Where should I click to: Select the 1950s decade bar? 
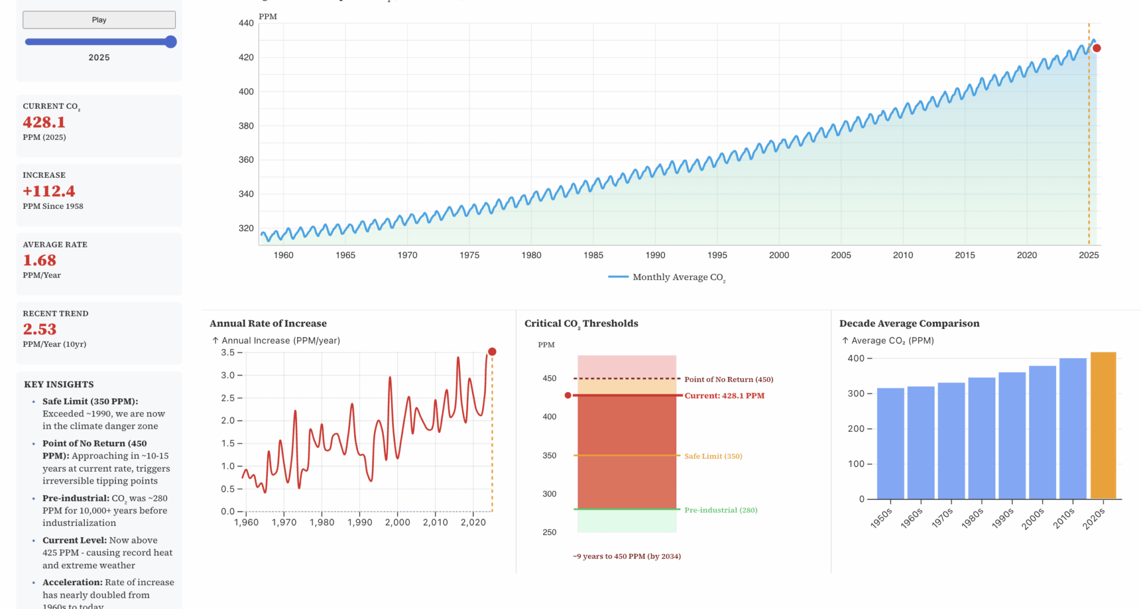[890, 443]
